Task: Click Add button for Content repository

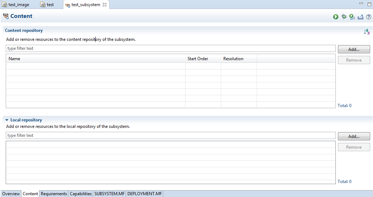Action: point(354,49)
